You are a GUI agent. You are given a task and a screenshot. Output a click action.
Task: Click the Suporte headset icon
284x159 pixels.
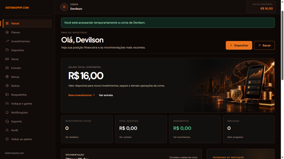click(x=7, y=121)
